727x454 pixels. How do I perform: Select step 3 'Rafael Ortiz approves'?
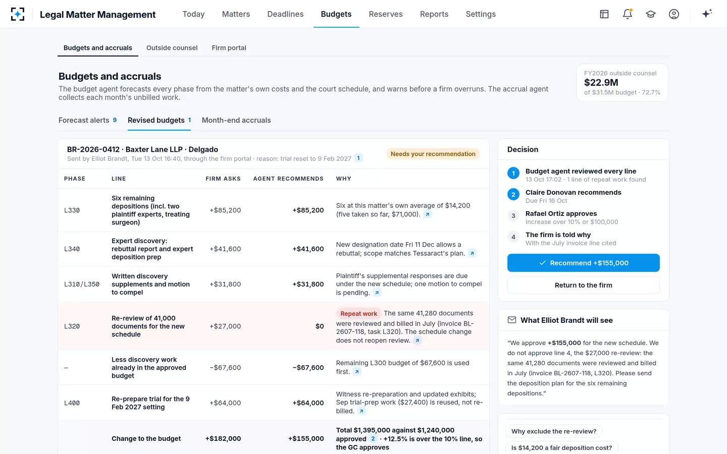(584, 217)
